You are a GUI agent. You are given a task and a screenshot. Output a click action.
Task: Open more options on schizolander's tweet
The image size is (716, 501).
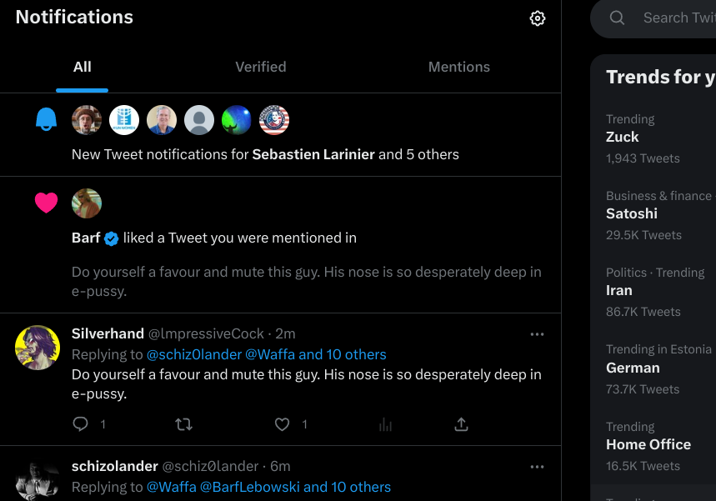537,467
